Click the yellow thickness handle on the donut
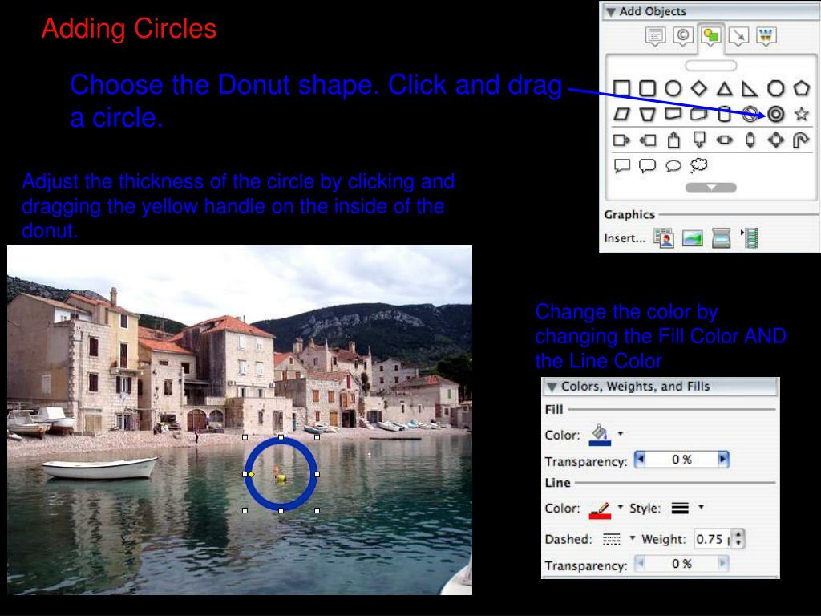The image size is (821, 616). [251, 474]
